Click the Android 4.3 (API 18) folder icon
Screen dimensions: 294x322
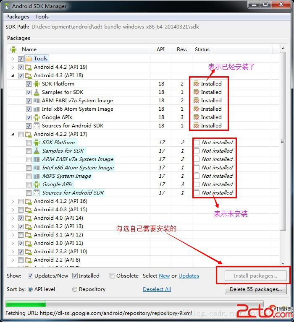click(29, 75)
